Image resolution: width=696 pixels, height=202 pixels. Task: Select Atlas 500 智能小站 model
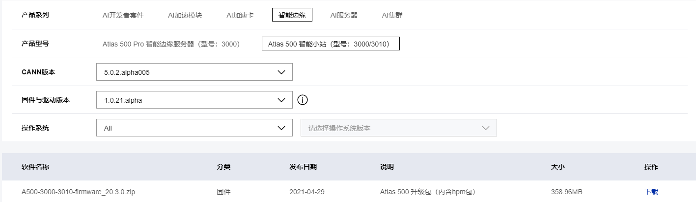tap(330, 44)
